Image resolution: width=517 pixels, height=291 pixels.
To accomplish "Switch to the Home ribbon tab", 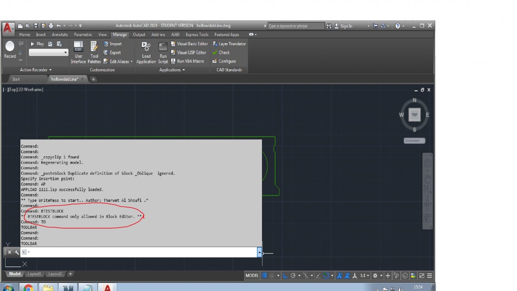I will (25, 34).
